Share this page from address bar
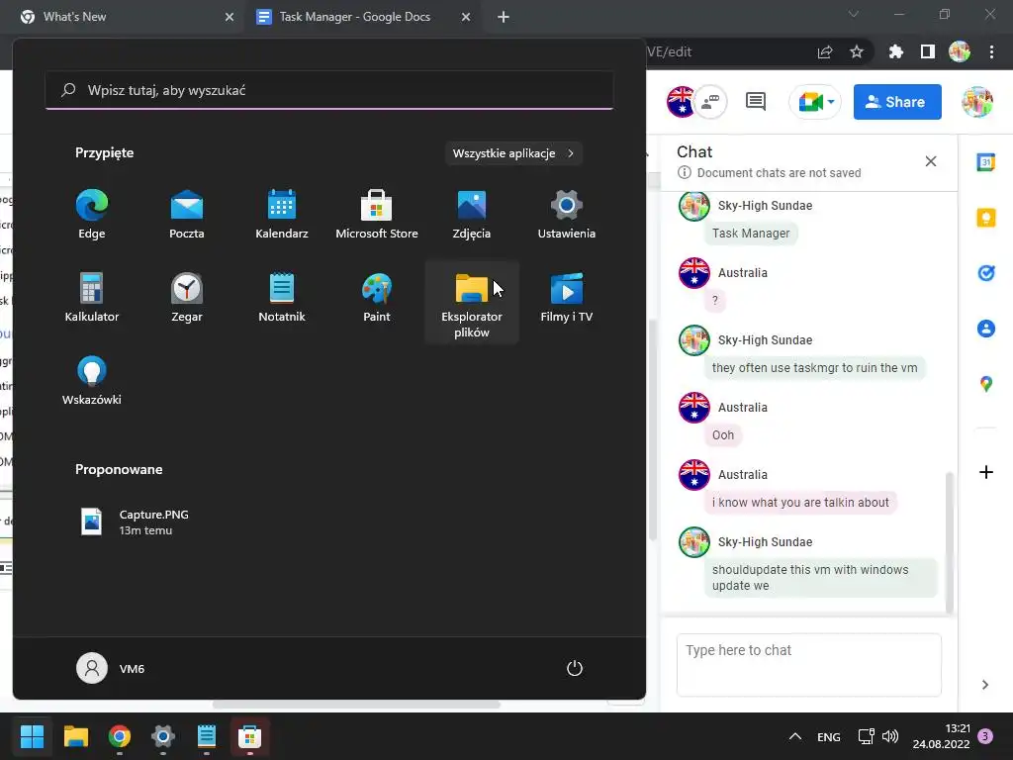1013x760 pixels. coord(825,51)
